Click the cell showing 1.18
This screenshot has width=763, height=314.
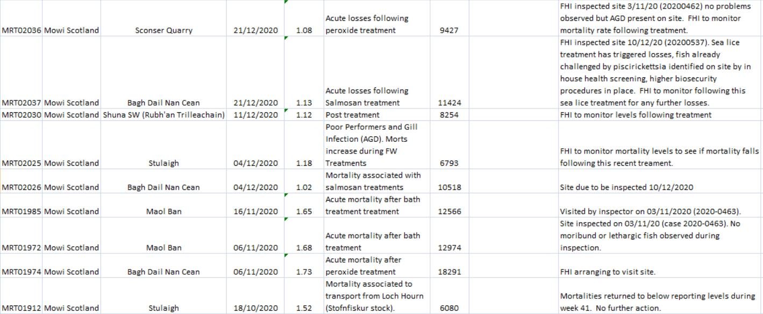click(304, 163)
